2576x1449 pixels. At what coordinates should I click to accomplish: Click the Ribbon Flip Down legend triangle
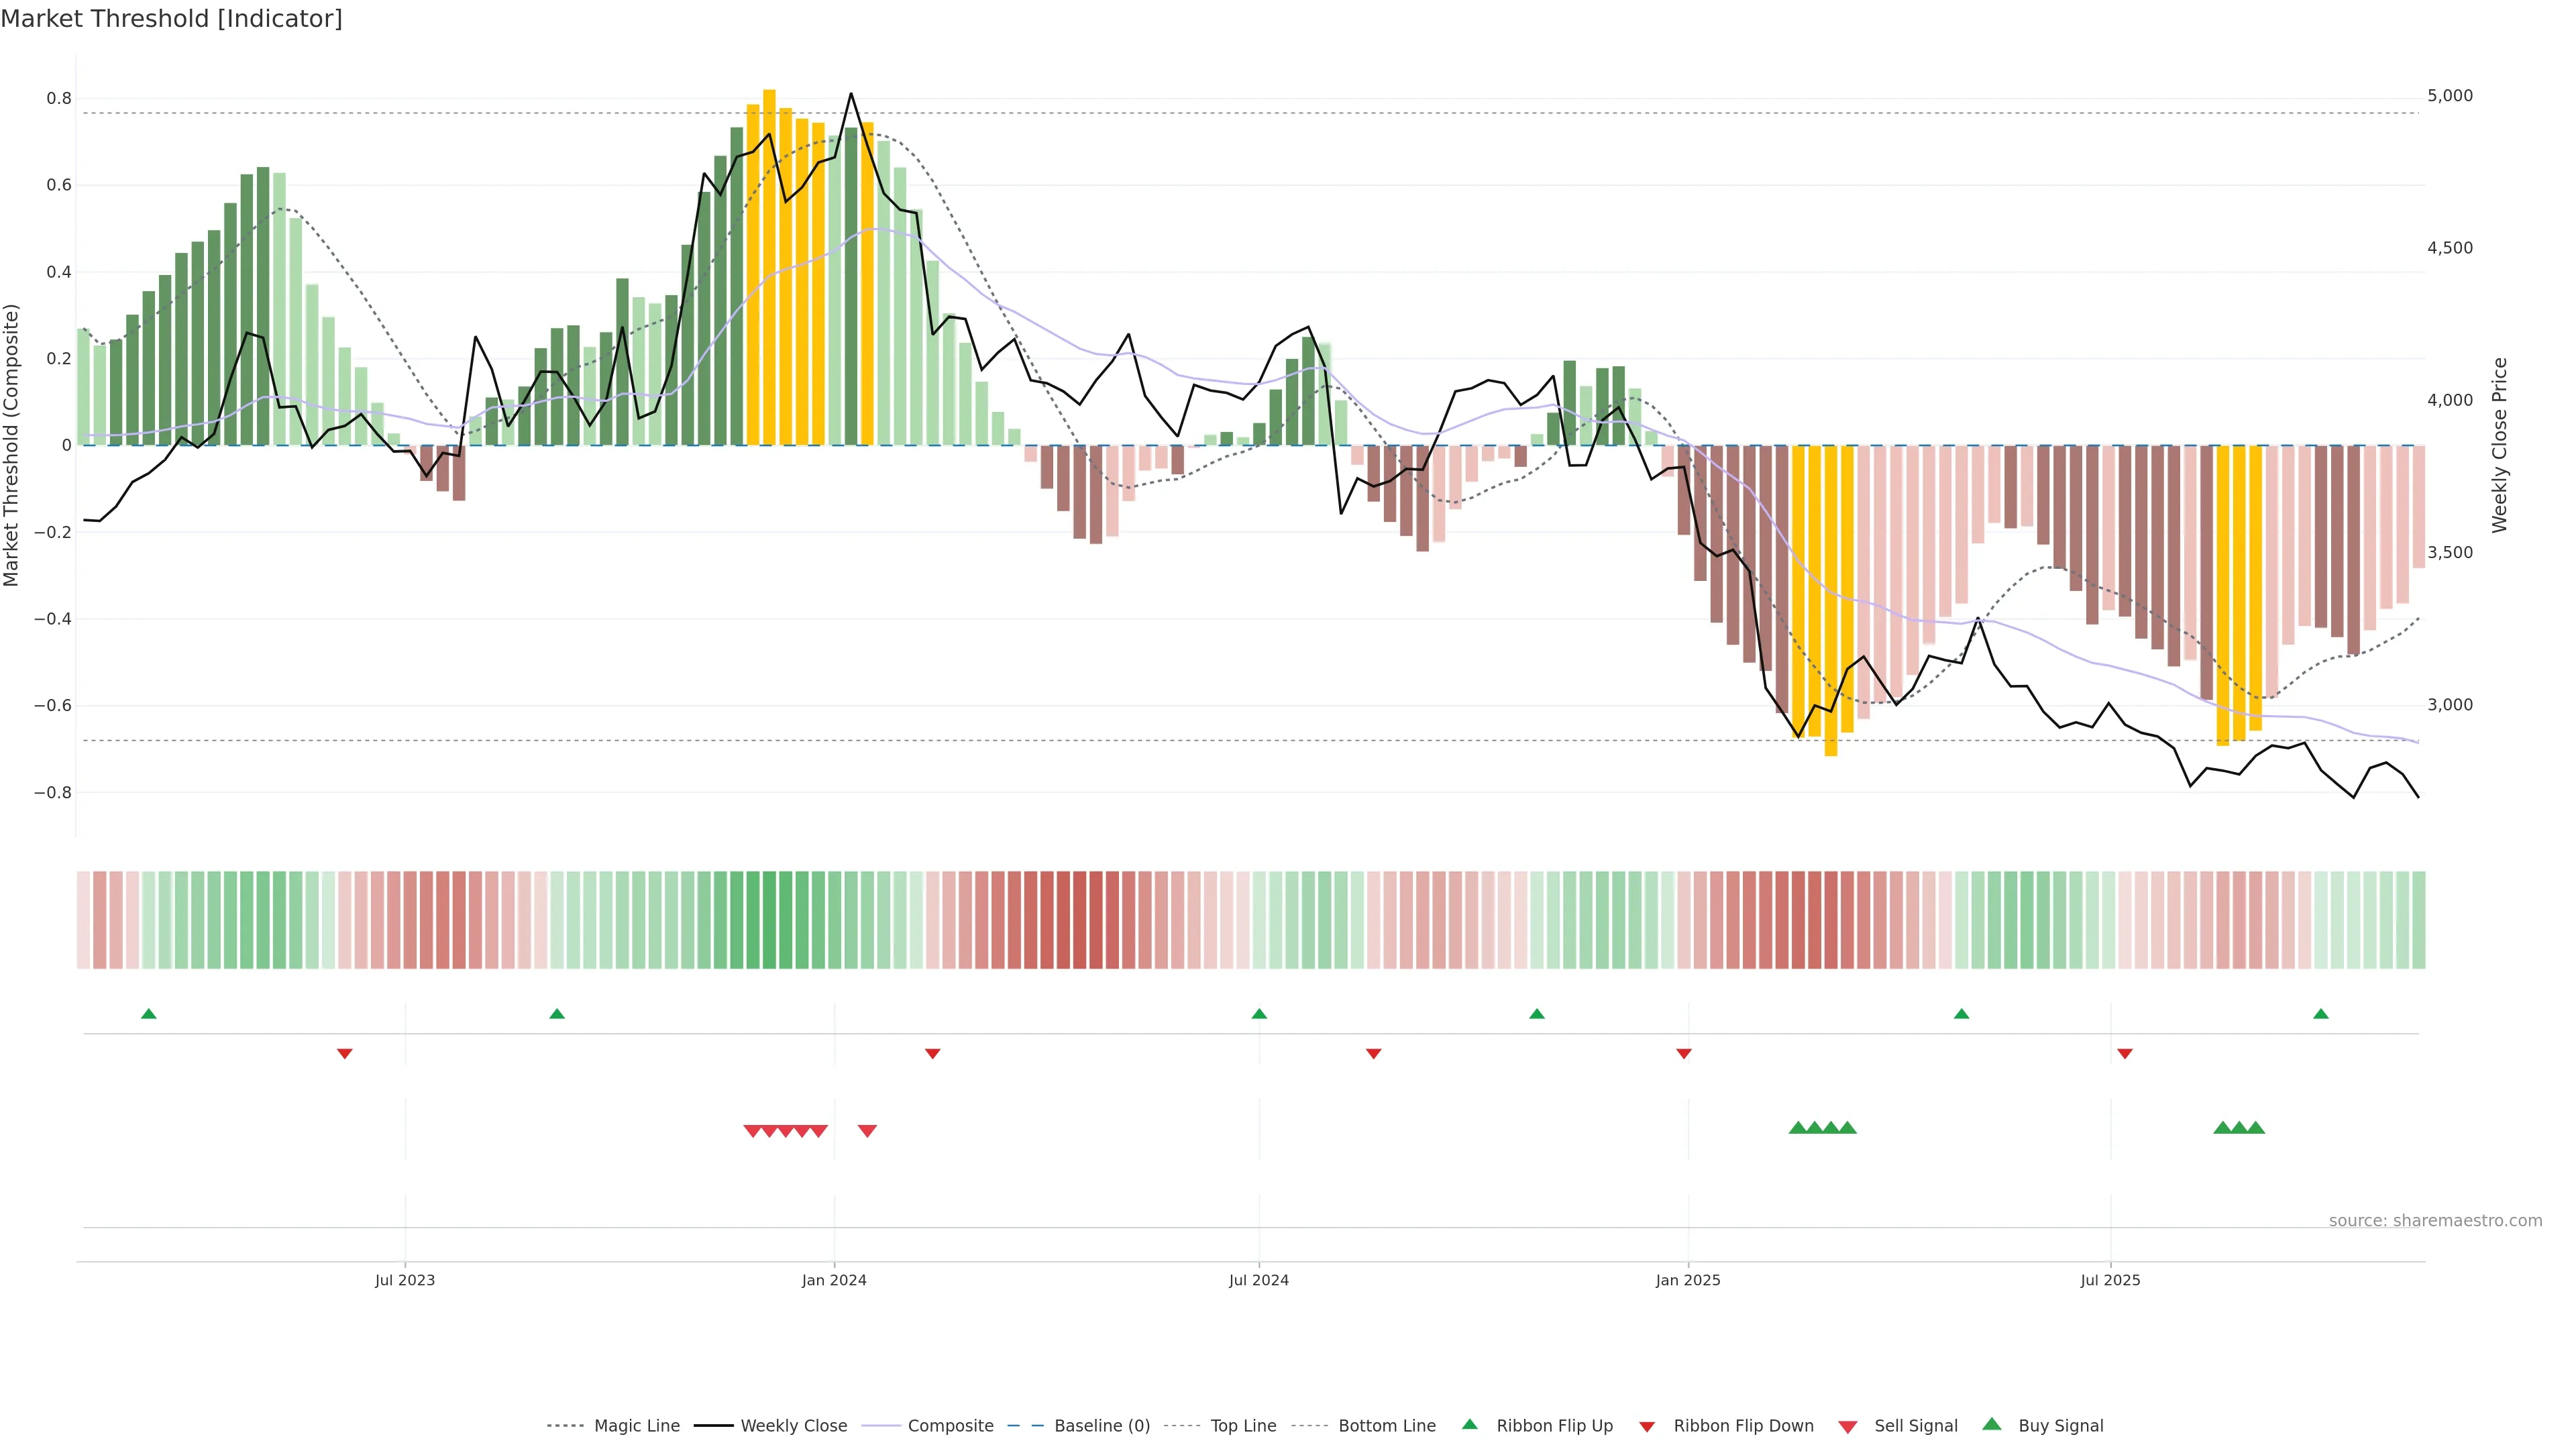click(1647, 1427)
